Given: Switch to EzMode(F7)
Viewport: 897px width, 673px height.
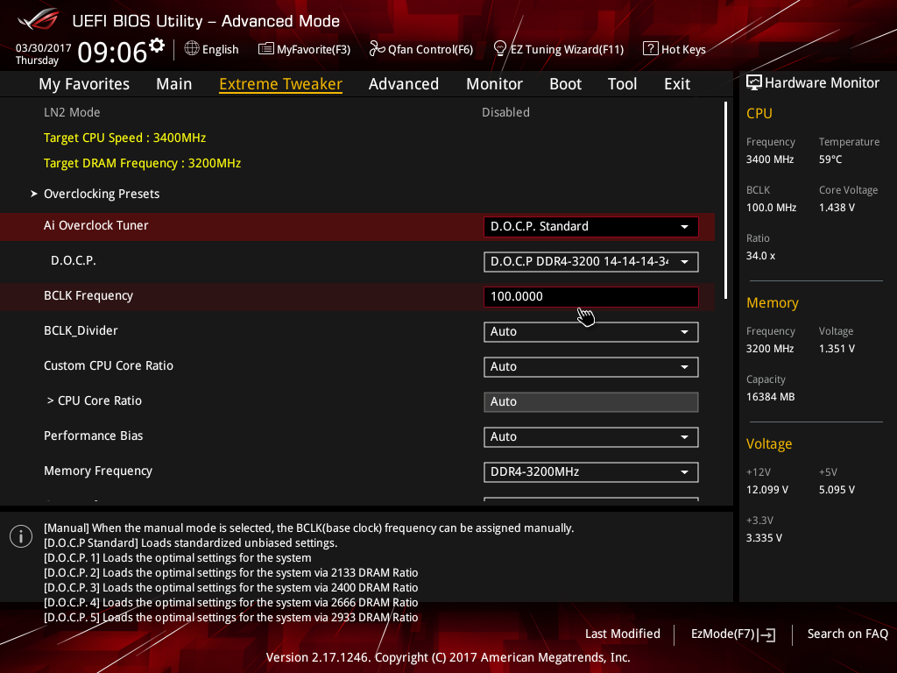Looking at the screenshot, I should (732, 634).
